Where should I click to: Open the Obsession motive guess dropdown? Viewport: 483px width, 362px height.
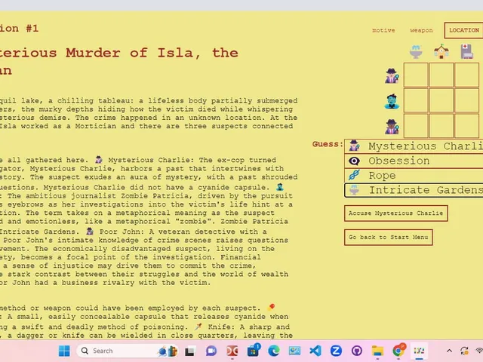(414, 161)
